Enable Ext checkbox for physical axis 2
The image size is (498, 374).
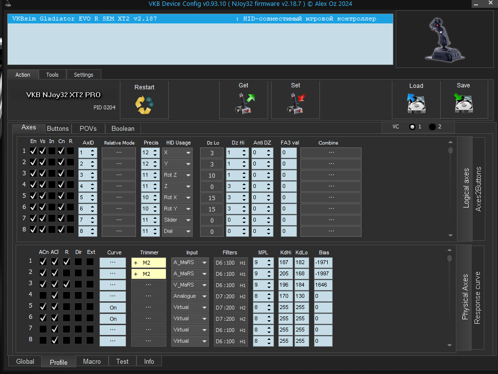coord(90,273)
